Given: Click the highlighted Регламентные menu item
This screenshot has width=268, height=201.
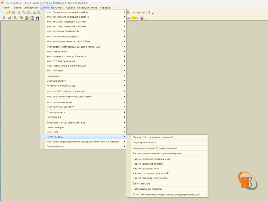Looking at the screenshot, I should [83, 137].
